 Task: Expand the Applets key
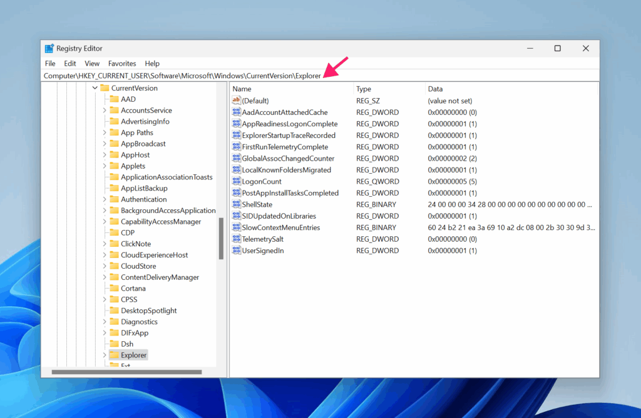[105, 166]
